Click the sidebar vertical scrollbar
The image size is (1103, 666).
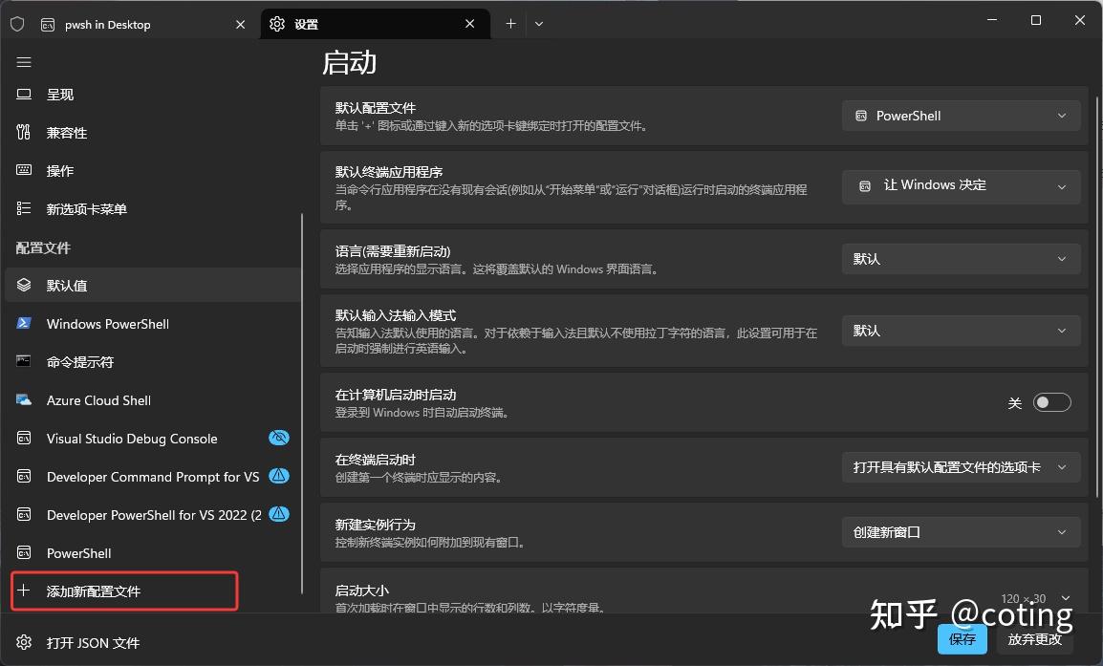tap(302, 403)
